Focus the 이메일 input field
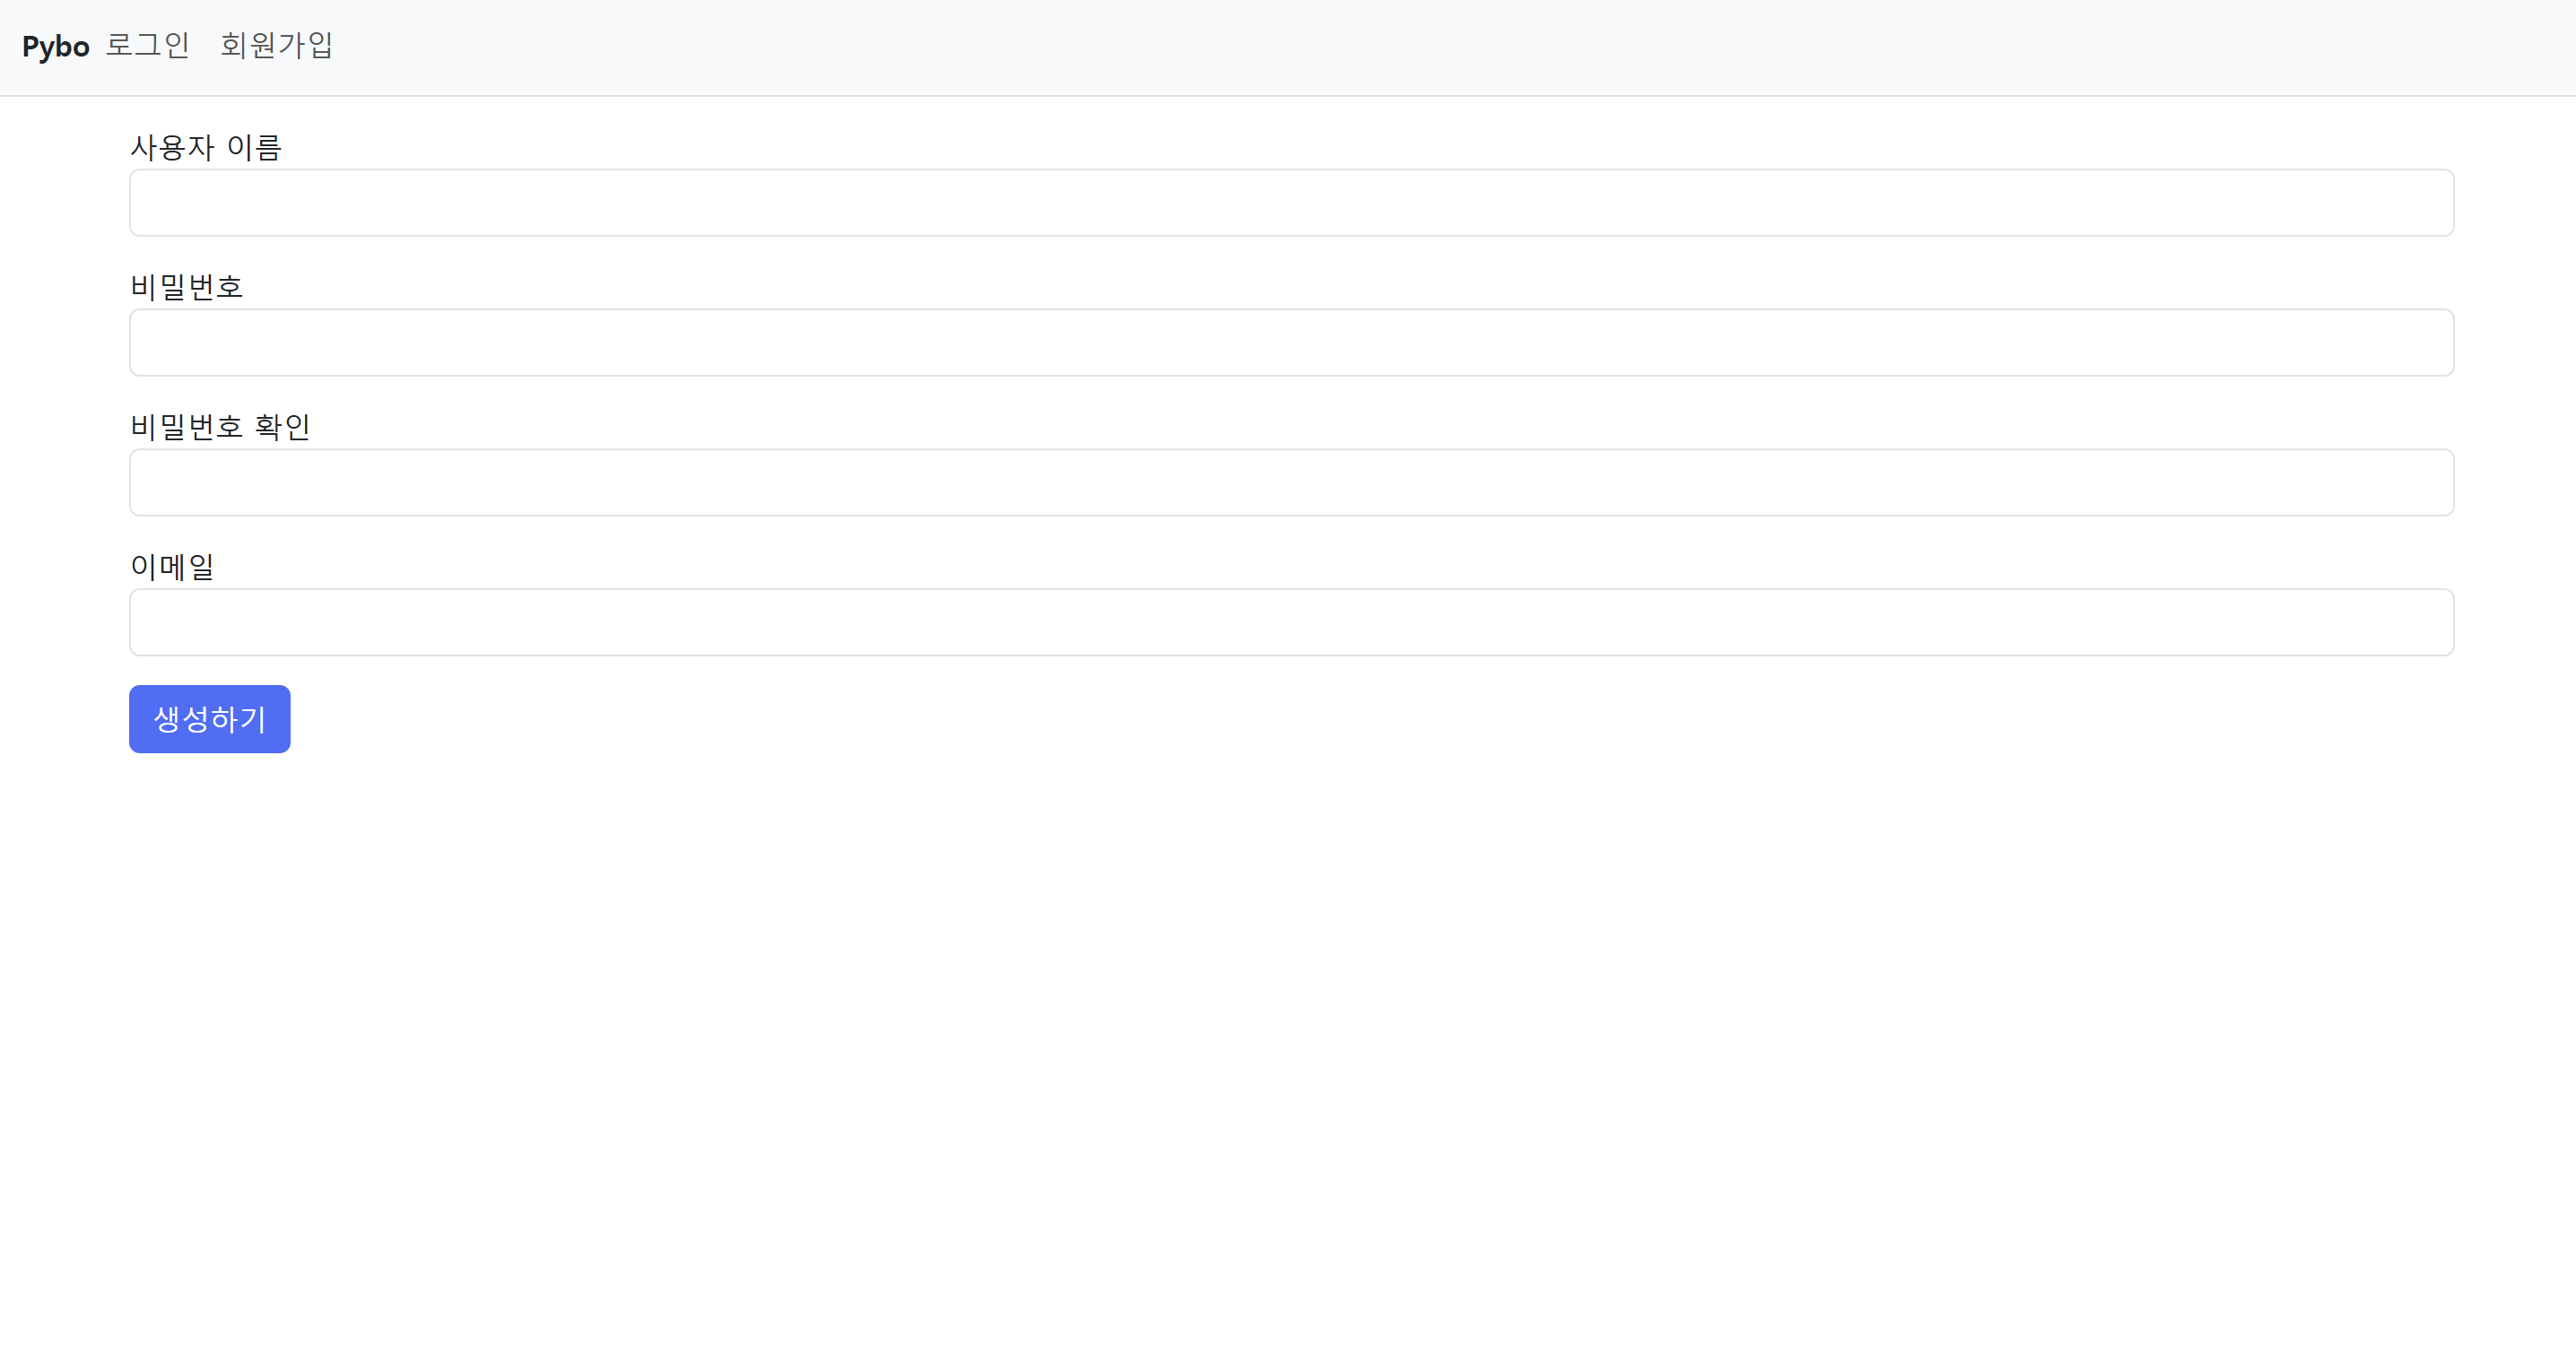Image resolution: width=2576 pixels, height=1363 pixels. 1291,622
